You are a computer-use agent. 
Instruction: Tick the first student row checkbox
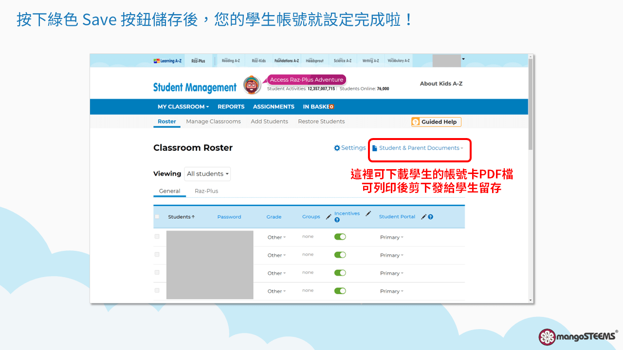click(157, 236)
